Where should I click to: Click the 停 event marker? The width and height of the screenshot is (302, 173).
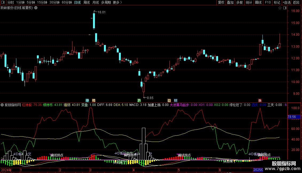pos(87,101)
